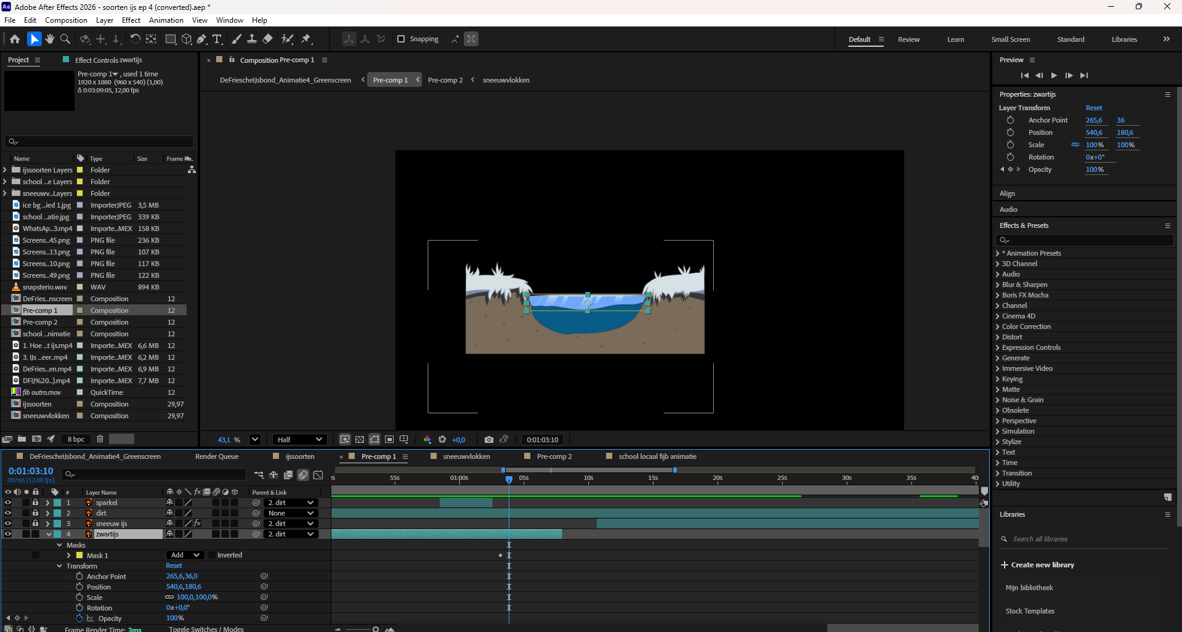Switch to the sneeuwvlokken timeline tab

pos(466,456)
